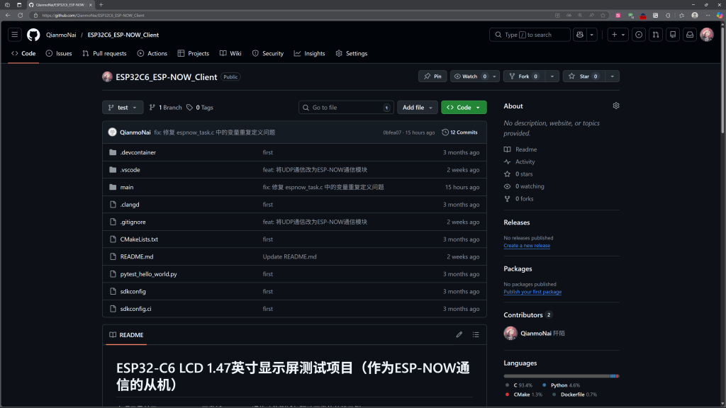The width and height of the screenshot is (726, 408).
Task: Open the README.md file
Action: pyautogui.click(x=137, y=256)
